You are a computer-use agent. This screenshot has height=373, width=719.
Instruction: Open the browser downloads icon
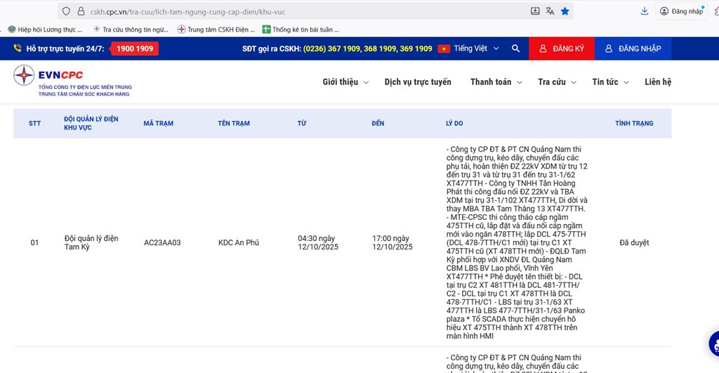[644, 11]
